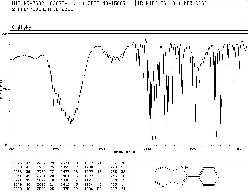
Task: Click the SCORE= field in header
Action: (67, 3)
